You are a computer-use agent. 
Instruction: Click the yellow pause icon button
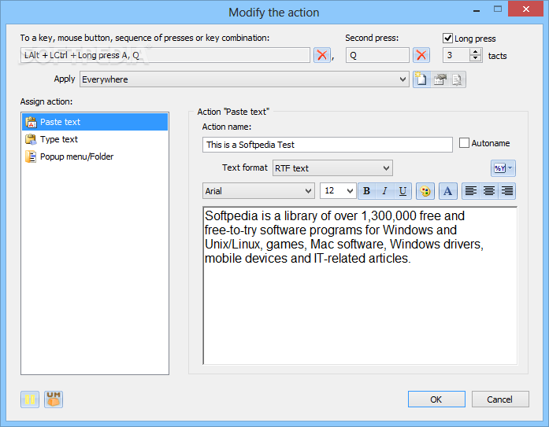tap(30, 399)
